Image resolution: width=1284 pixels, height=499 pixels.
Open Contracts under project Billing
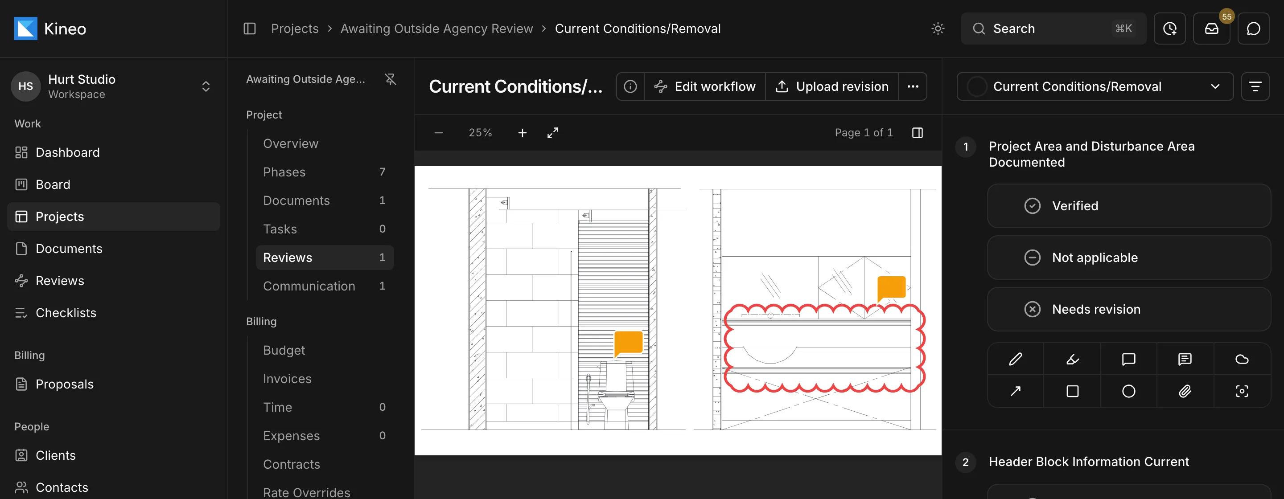tap(325, 464)
